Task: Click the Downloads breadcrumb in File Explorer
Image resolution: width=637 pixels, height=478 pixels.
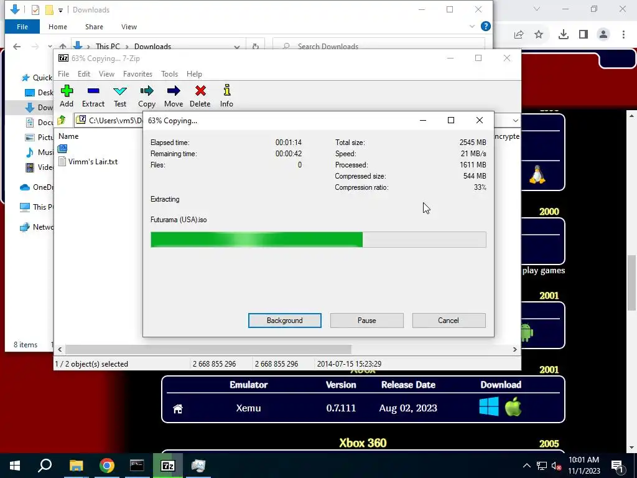Action: [152, 46]
